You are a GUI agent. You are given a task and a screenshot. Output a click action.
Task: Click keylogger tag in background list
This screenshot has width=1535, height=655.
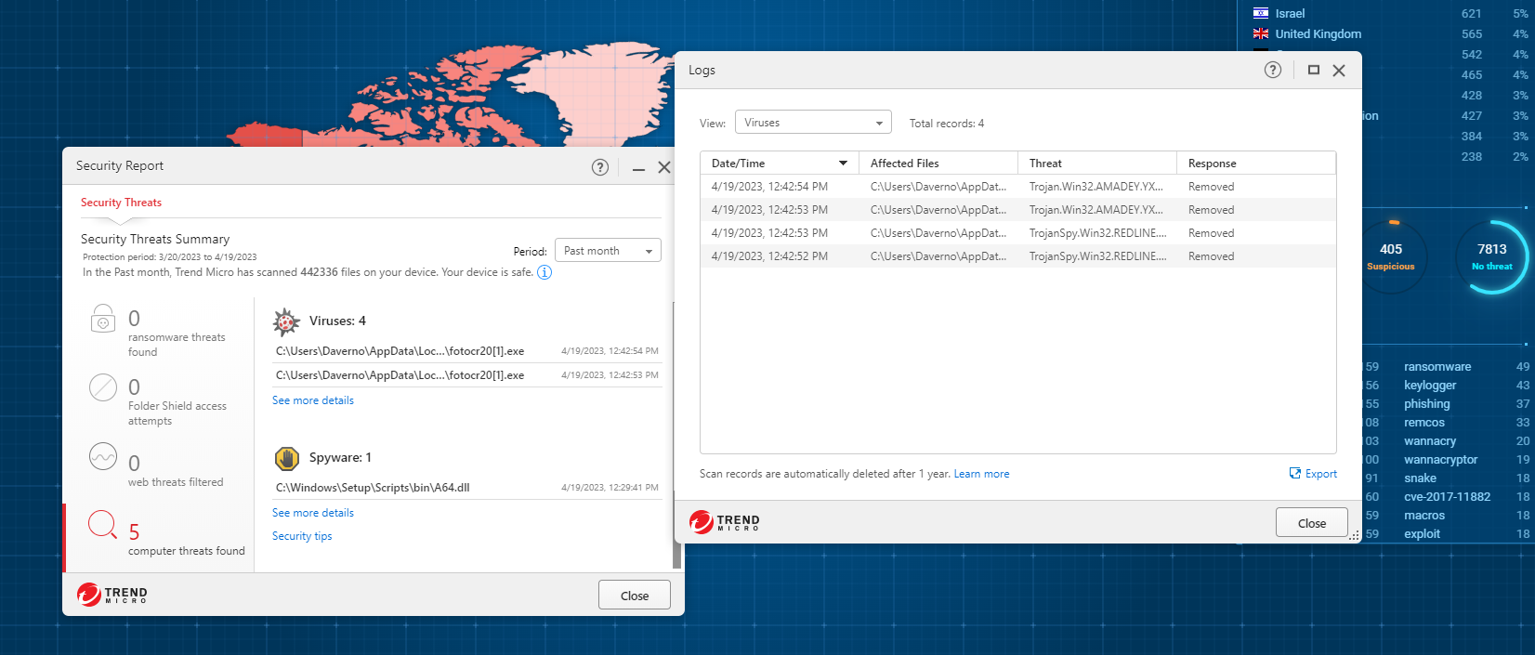(1430, 386)
